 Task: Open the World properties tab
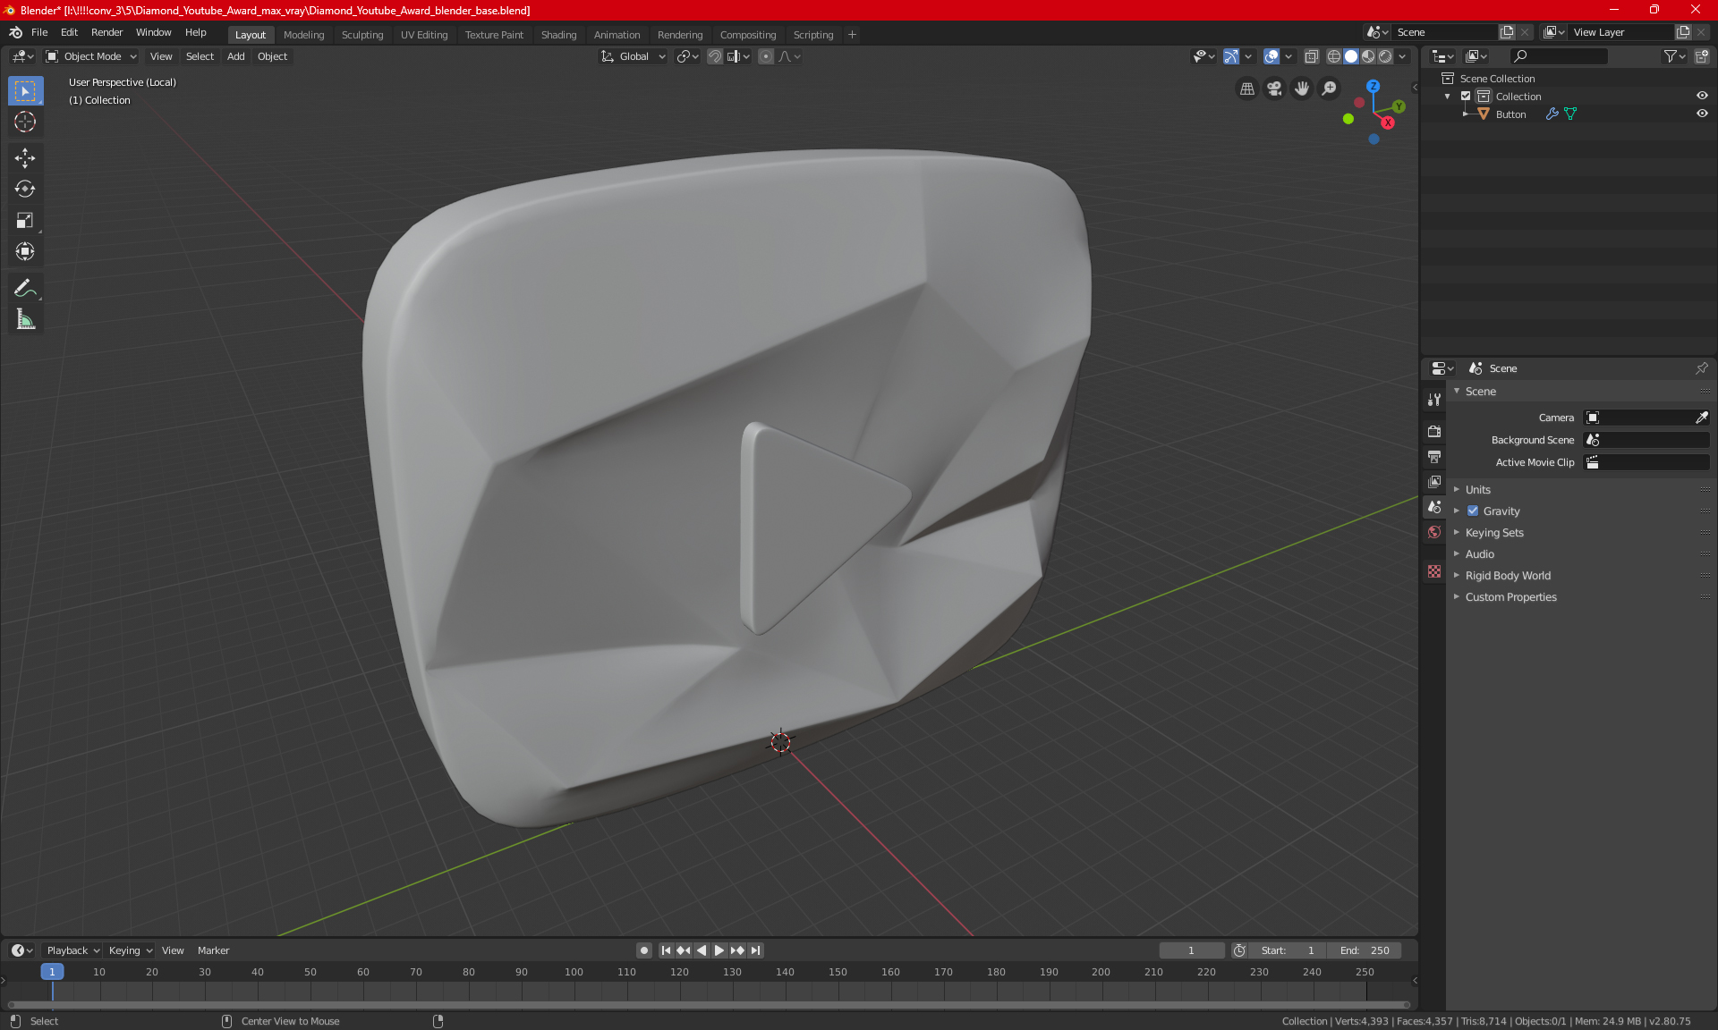[1434, 532]
